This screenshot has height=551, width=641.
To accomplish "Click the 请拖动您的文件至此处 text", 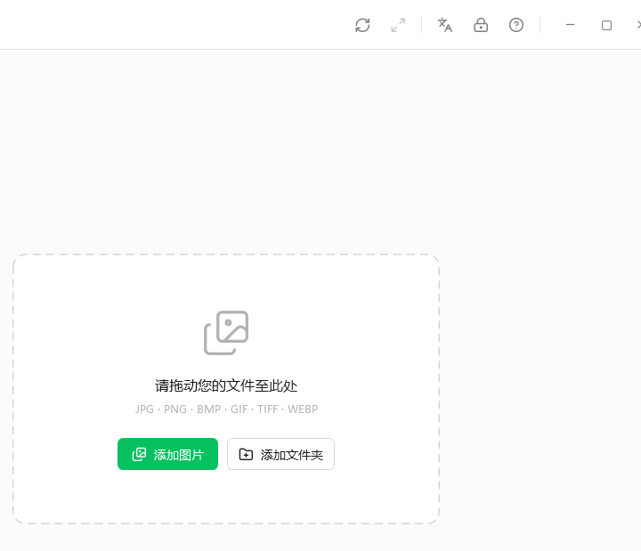I will point(226,385).
